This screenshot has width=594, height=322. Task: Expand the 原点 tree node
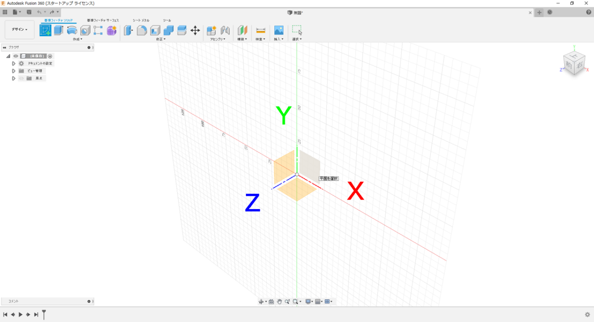coord(14,78)
